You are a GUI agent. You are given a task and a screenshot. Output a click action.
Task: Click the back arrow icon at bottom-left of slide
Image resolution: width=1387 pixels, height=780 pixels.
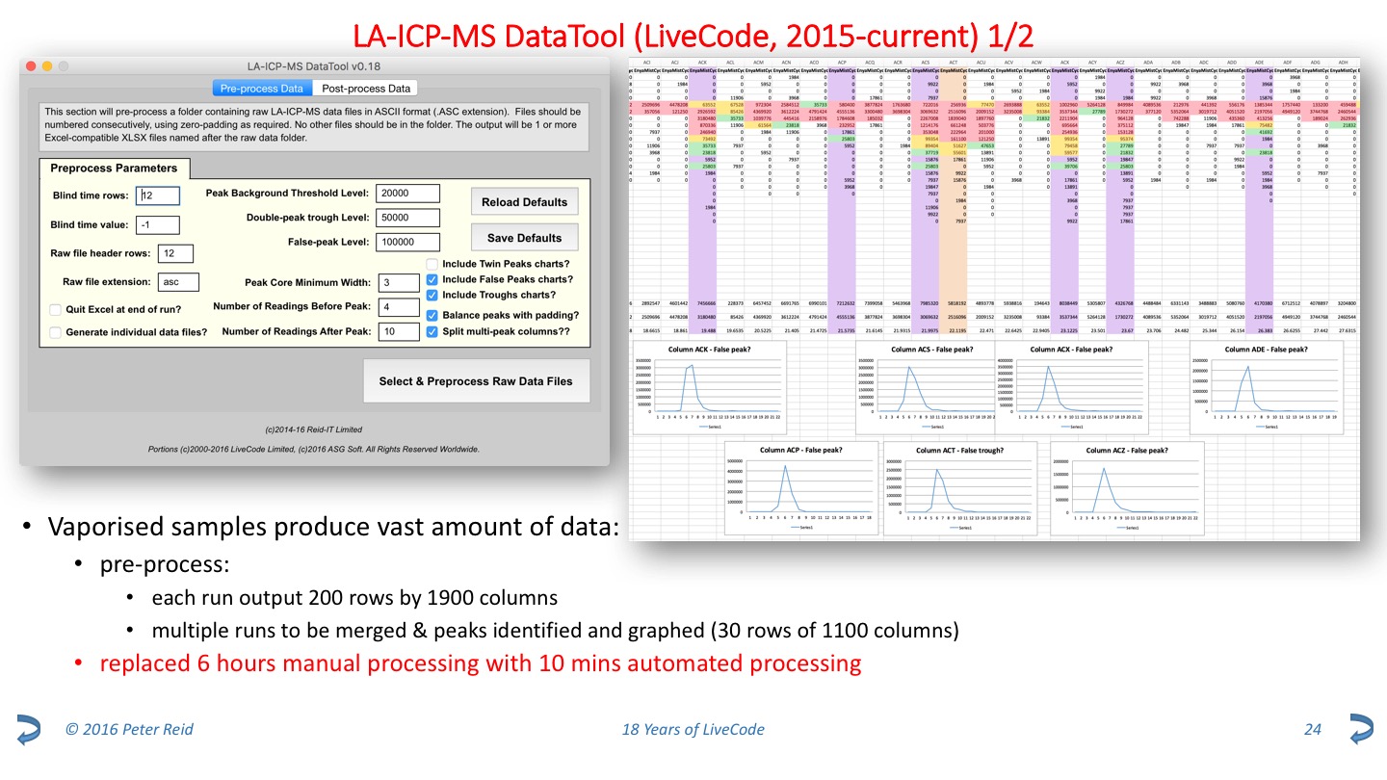[28, 729]
